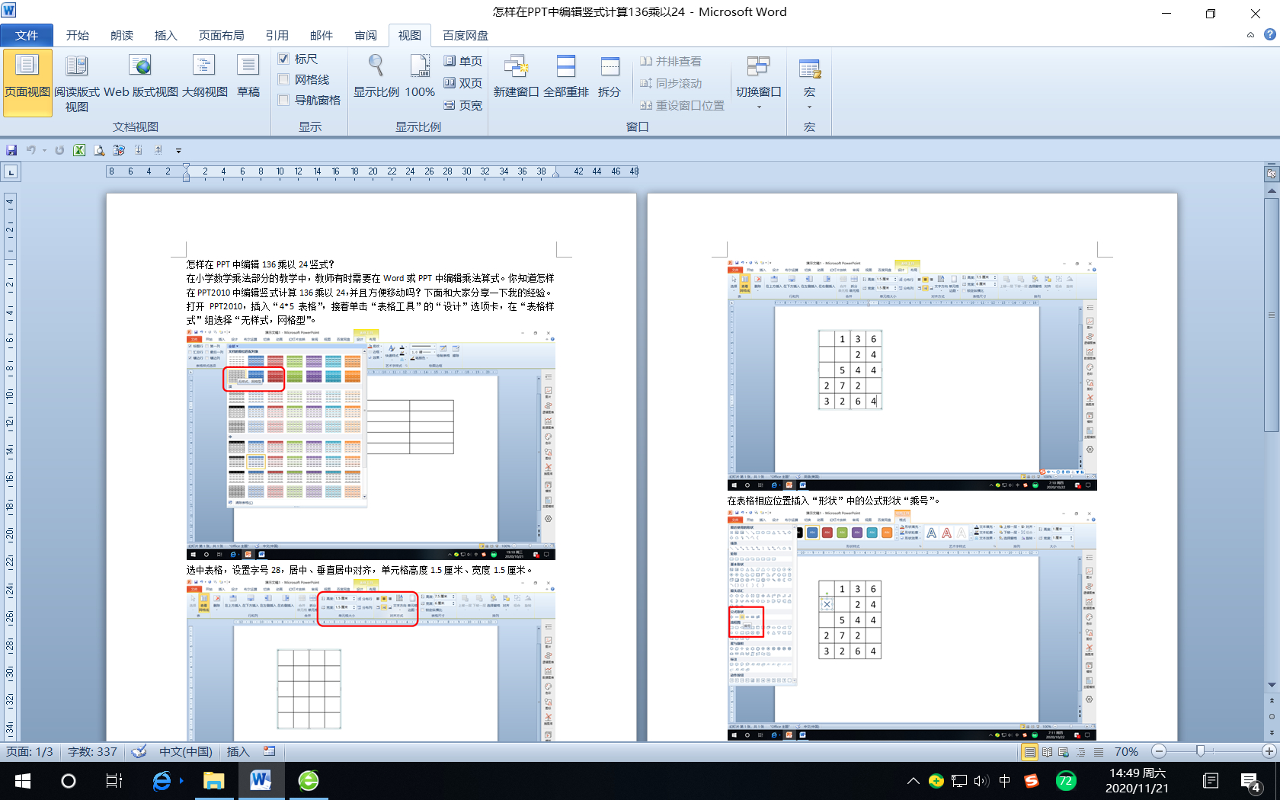This screenshot has width=1280, height=800.
Task: Open the 文件 file tab
Action: (x=27, y=35)
